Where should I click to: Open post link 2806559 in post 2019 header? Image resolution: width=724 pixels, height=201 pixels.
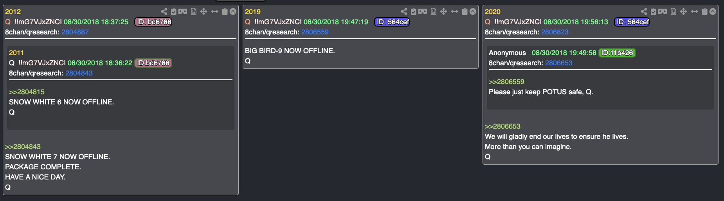(315, 32)
